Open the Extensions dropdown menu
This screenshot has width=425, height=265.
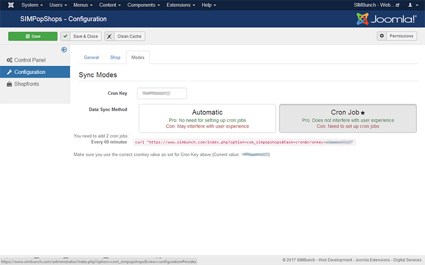[x=181, y=5]
